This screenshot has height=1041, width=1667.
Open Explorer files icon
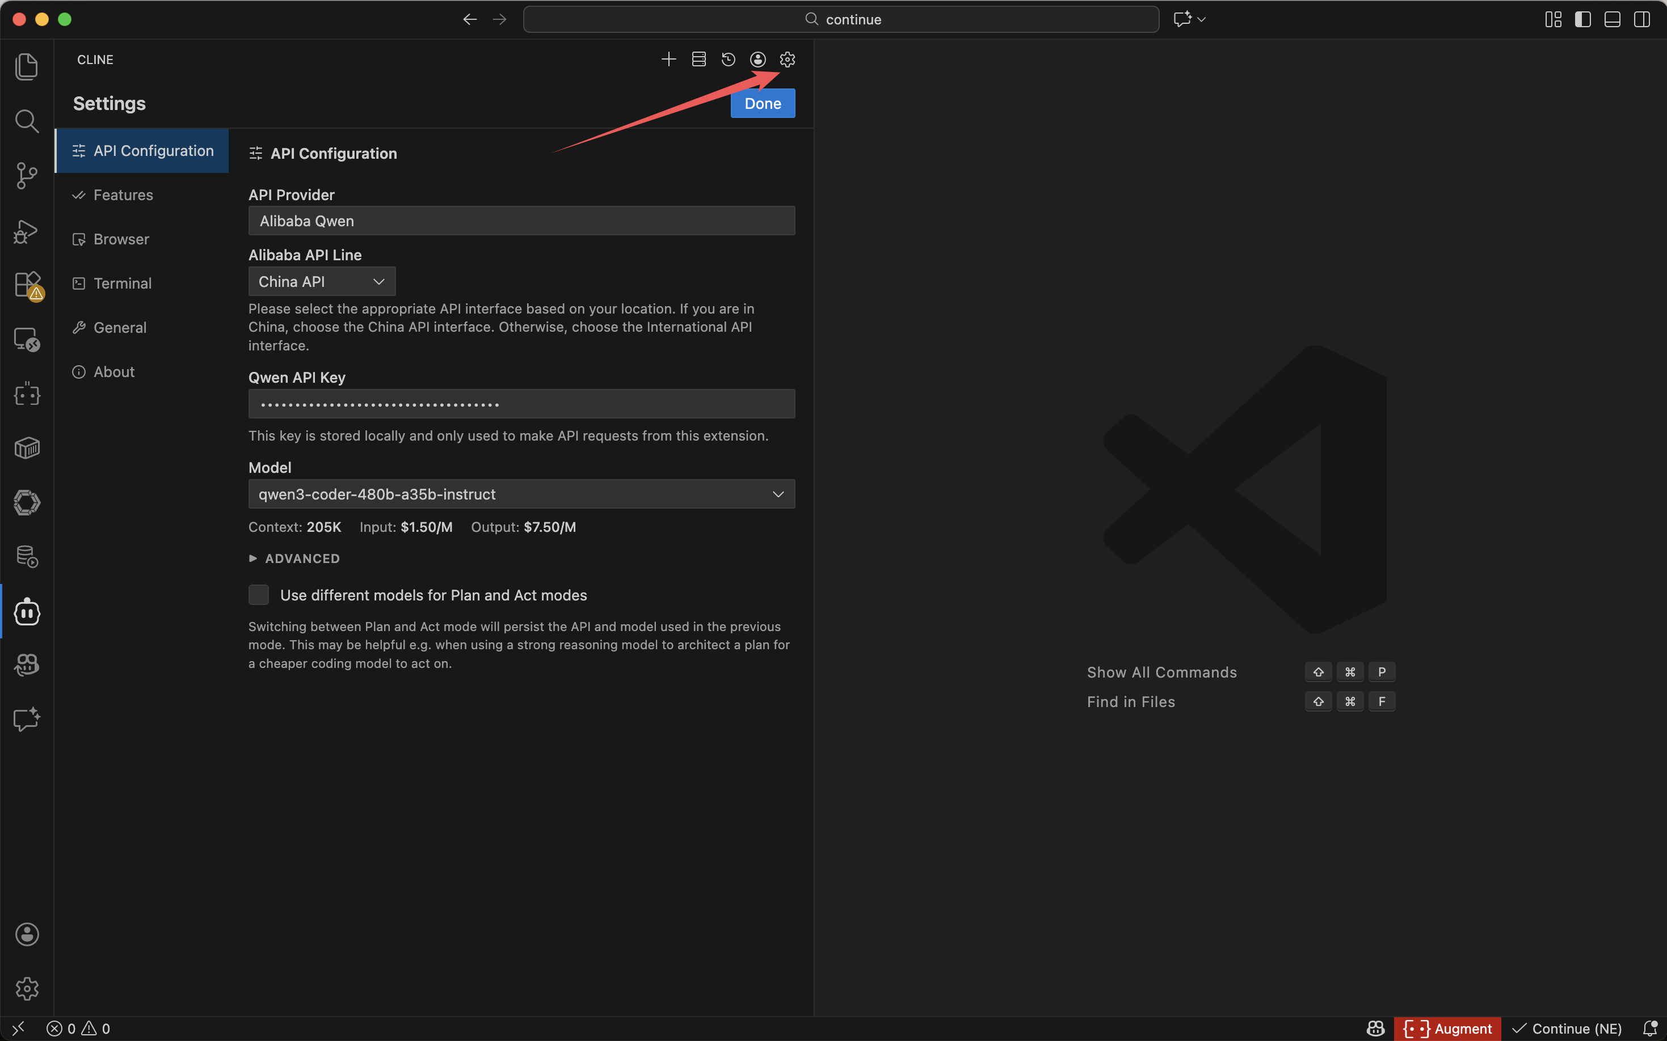click(x=27, y=67)
